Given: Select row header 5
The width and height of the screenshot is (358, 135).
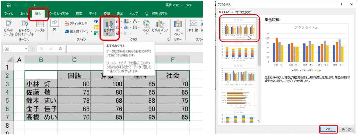Looking at the screenshot, I should (x=7, y=100).
